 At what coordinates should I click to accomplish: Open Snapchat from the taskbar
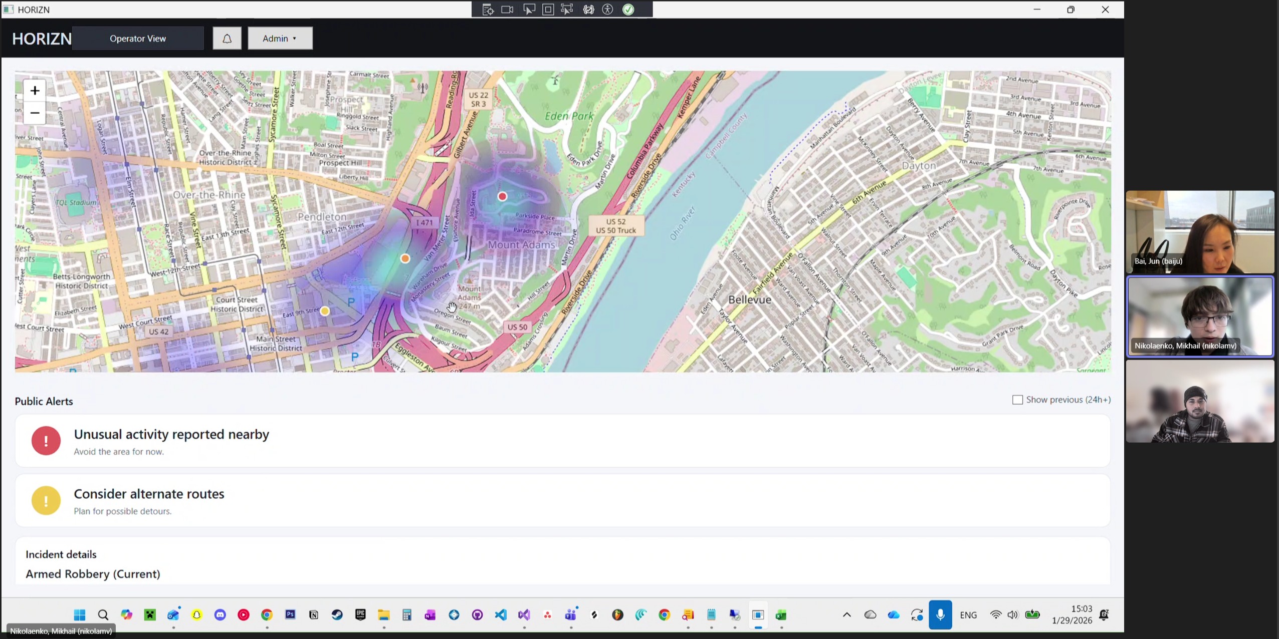pos(196,615)
